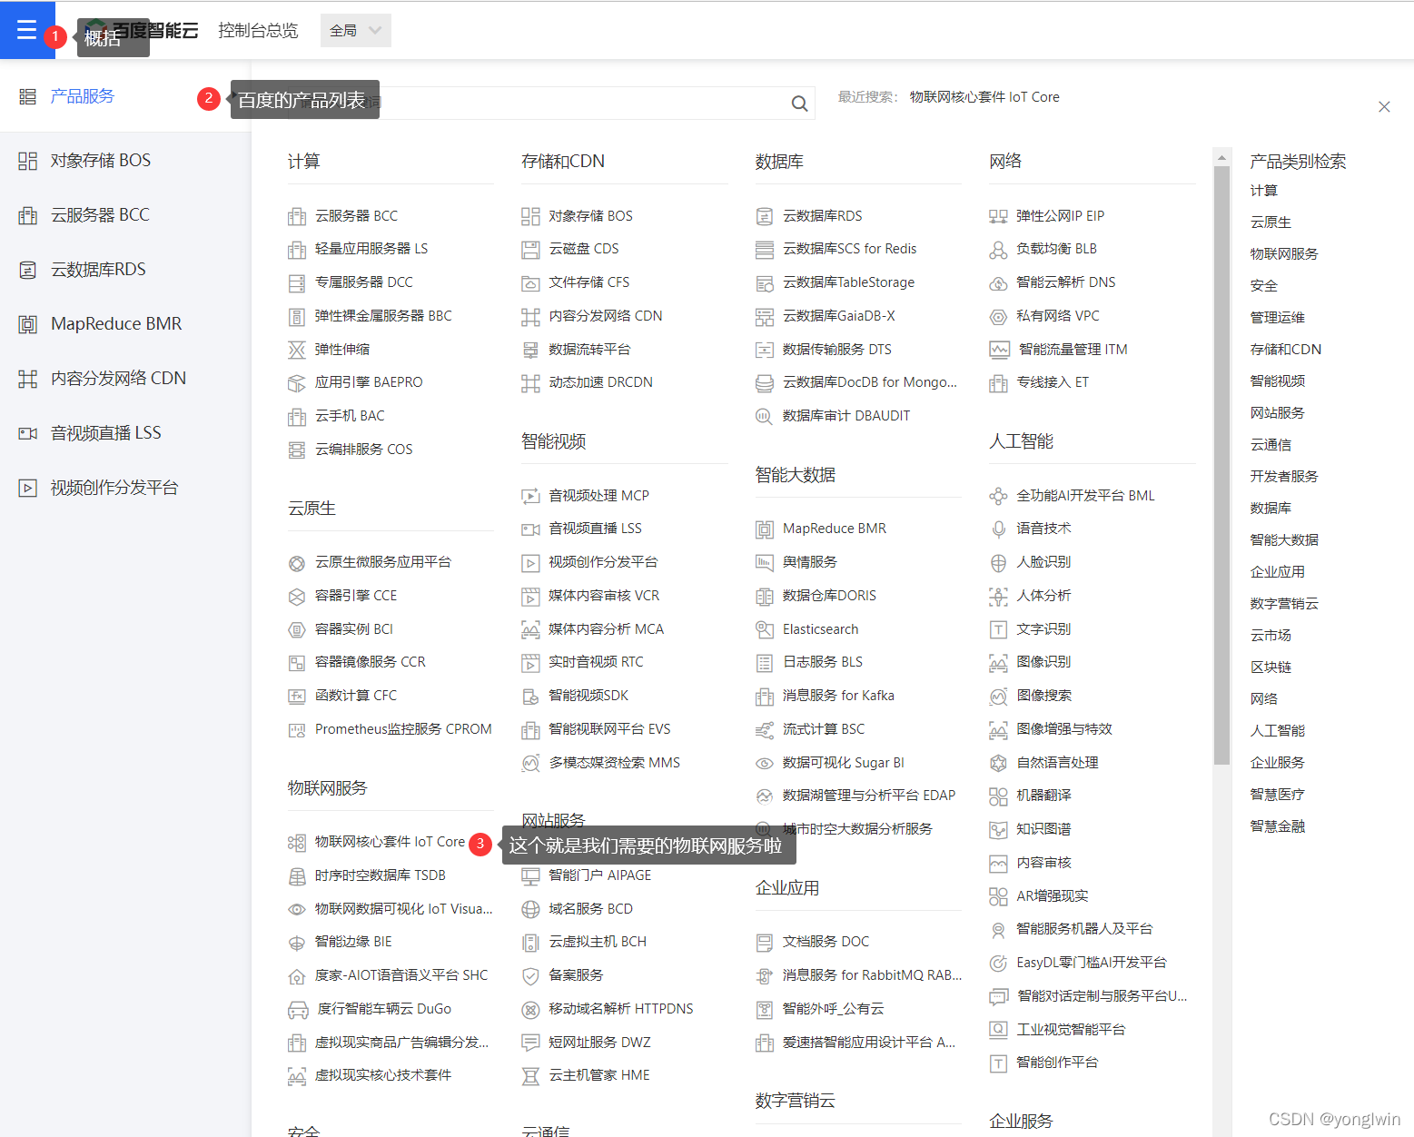Click the 函数计算 CFC icon
This screenshot has height=1137, width=1414.
(x=297, y=697)
